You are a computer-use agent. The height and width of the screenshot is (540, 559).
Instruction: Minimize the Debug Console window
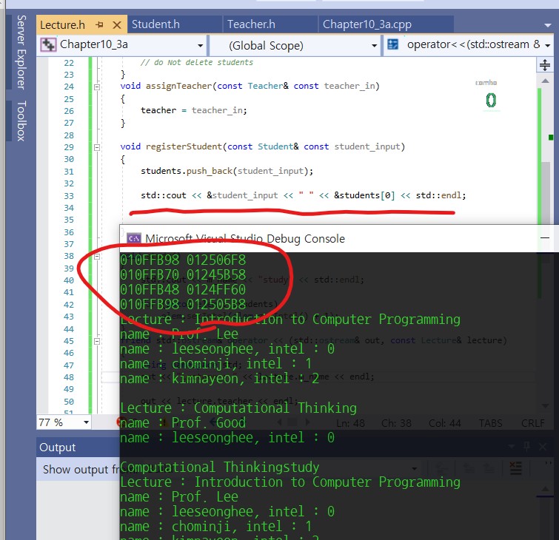pyautogui.click(x=545, y=238)
